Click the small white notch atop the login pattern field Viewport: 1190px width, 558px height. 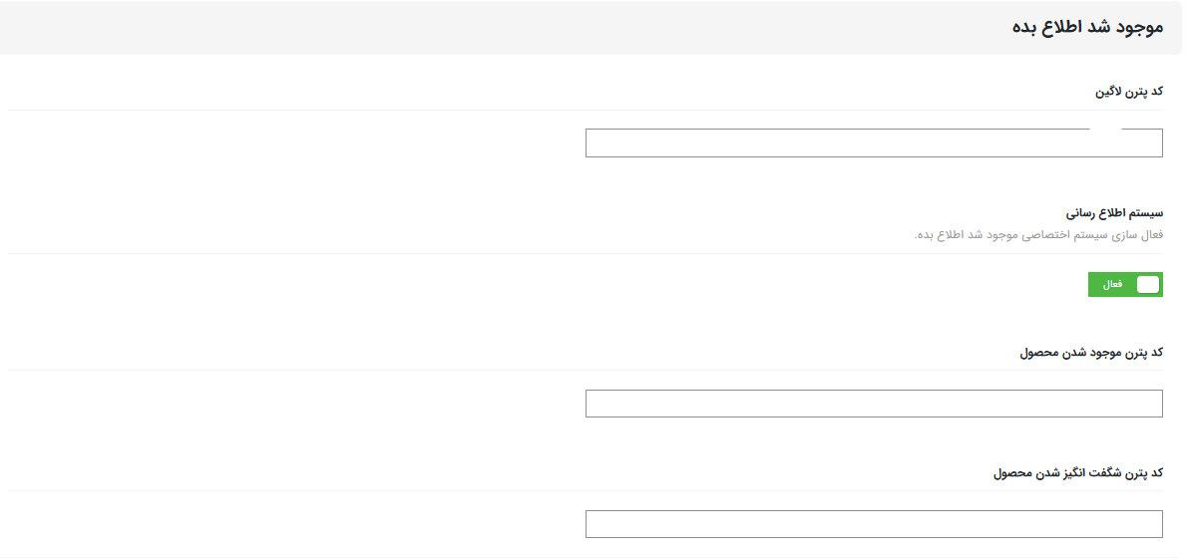pos(1106,130)
